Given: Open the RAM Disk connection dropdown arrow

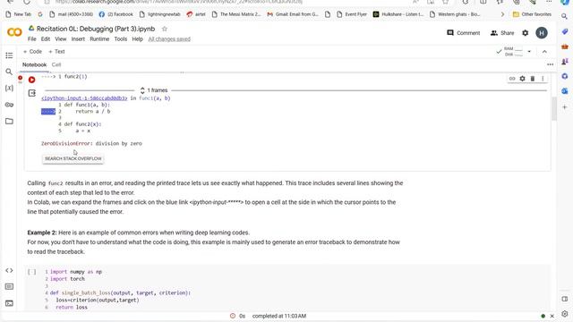Looking at the screenshot, I should (x=529, y=52).
